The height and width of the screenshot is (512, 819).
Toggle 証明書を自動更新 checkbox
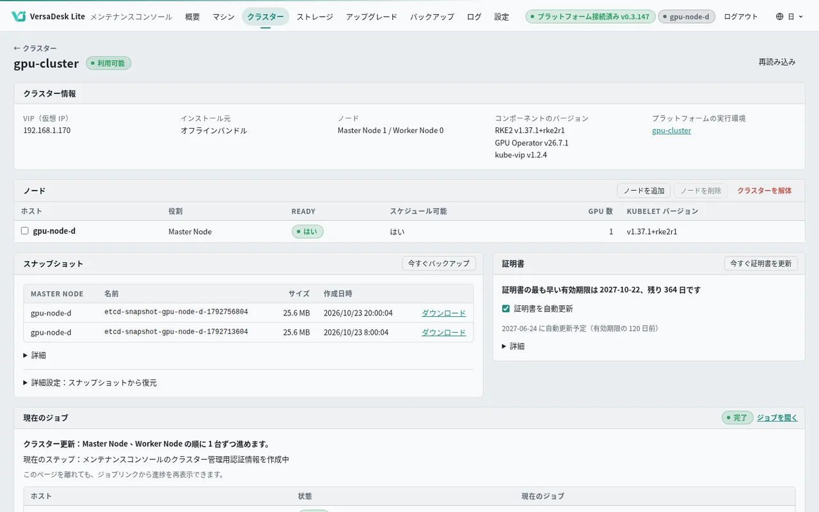506,308
